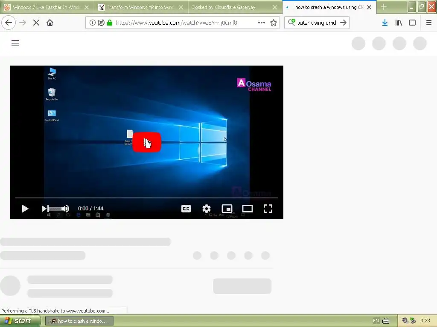View the secure connection padlock details
Viewport: 437px width, 327px height.
coord(110,23)
